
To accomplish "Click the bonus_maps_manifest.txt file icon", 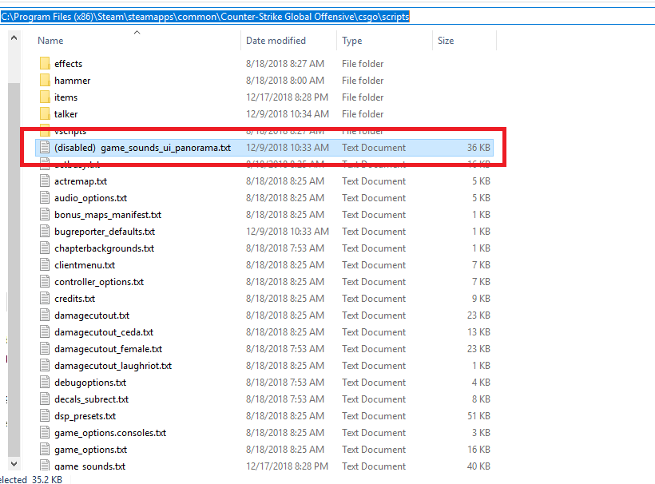I will pyautogui.click(x=45, y=214).
